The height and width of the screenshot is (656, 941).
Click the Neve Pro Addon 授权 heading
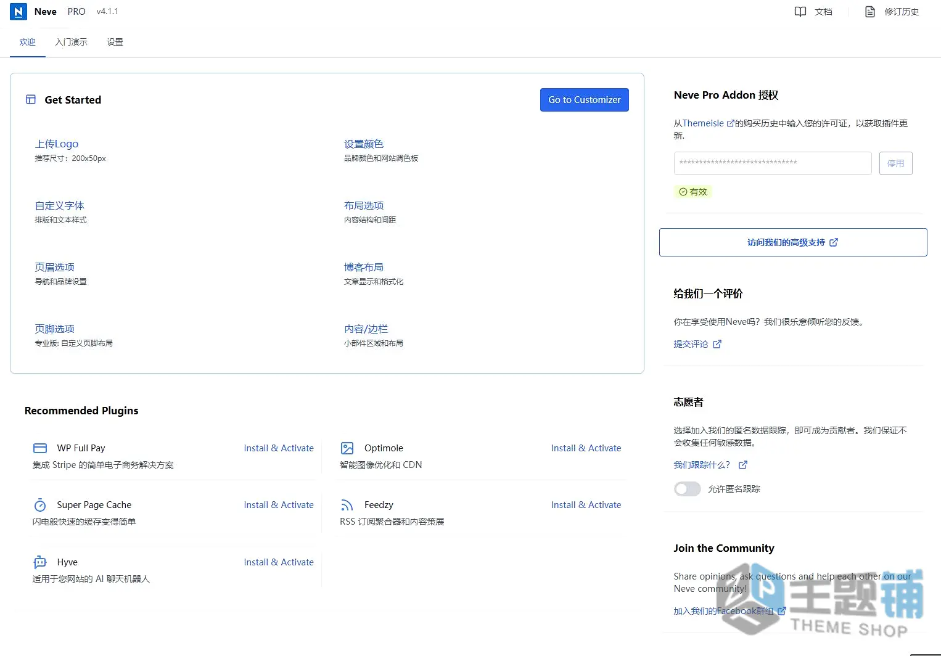[726, 95]
